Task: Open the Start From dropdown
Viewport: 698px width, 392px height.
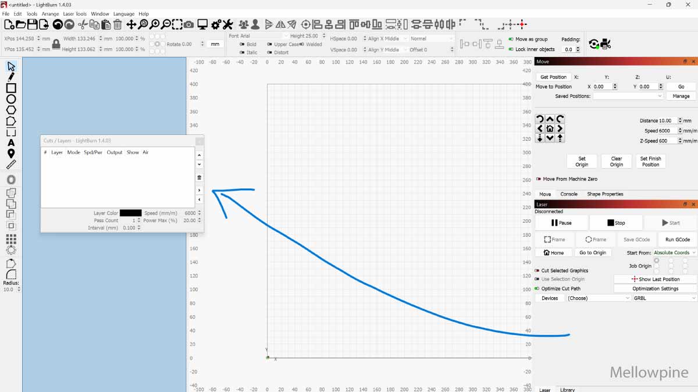Action: (x=675, y=252)
